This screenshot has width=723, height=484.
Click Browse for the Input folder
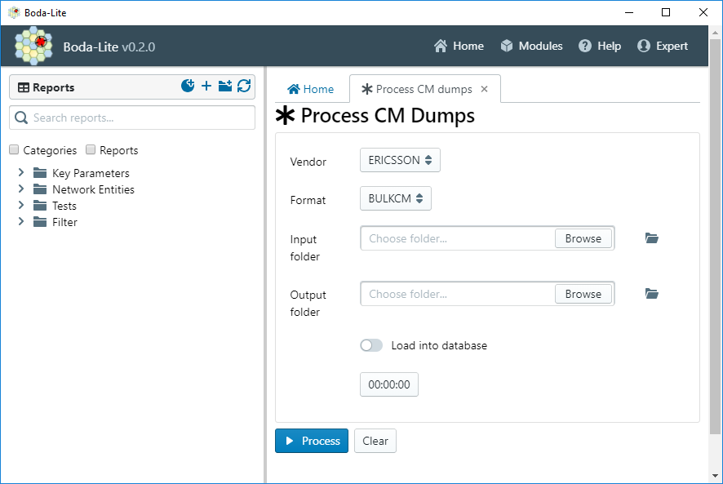pyautogui.click(x=583, y=238)
